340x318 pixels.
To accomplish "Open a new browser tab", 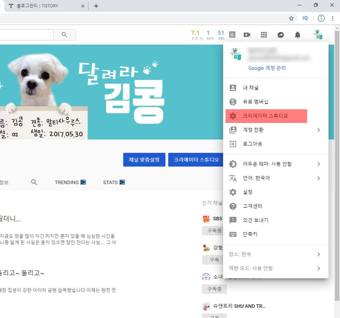I will click(96, 6).
